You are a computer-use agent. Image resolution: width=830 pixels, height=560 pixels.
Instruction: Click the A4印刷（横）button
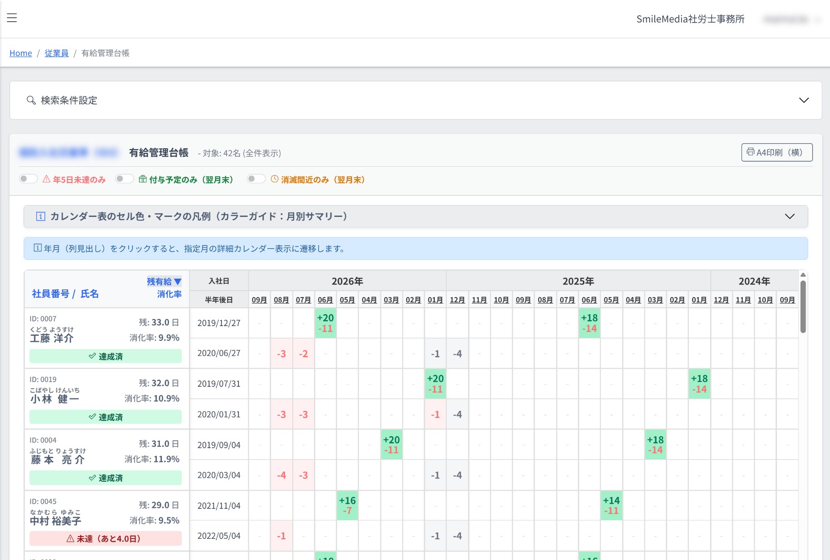(777, 152)
